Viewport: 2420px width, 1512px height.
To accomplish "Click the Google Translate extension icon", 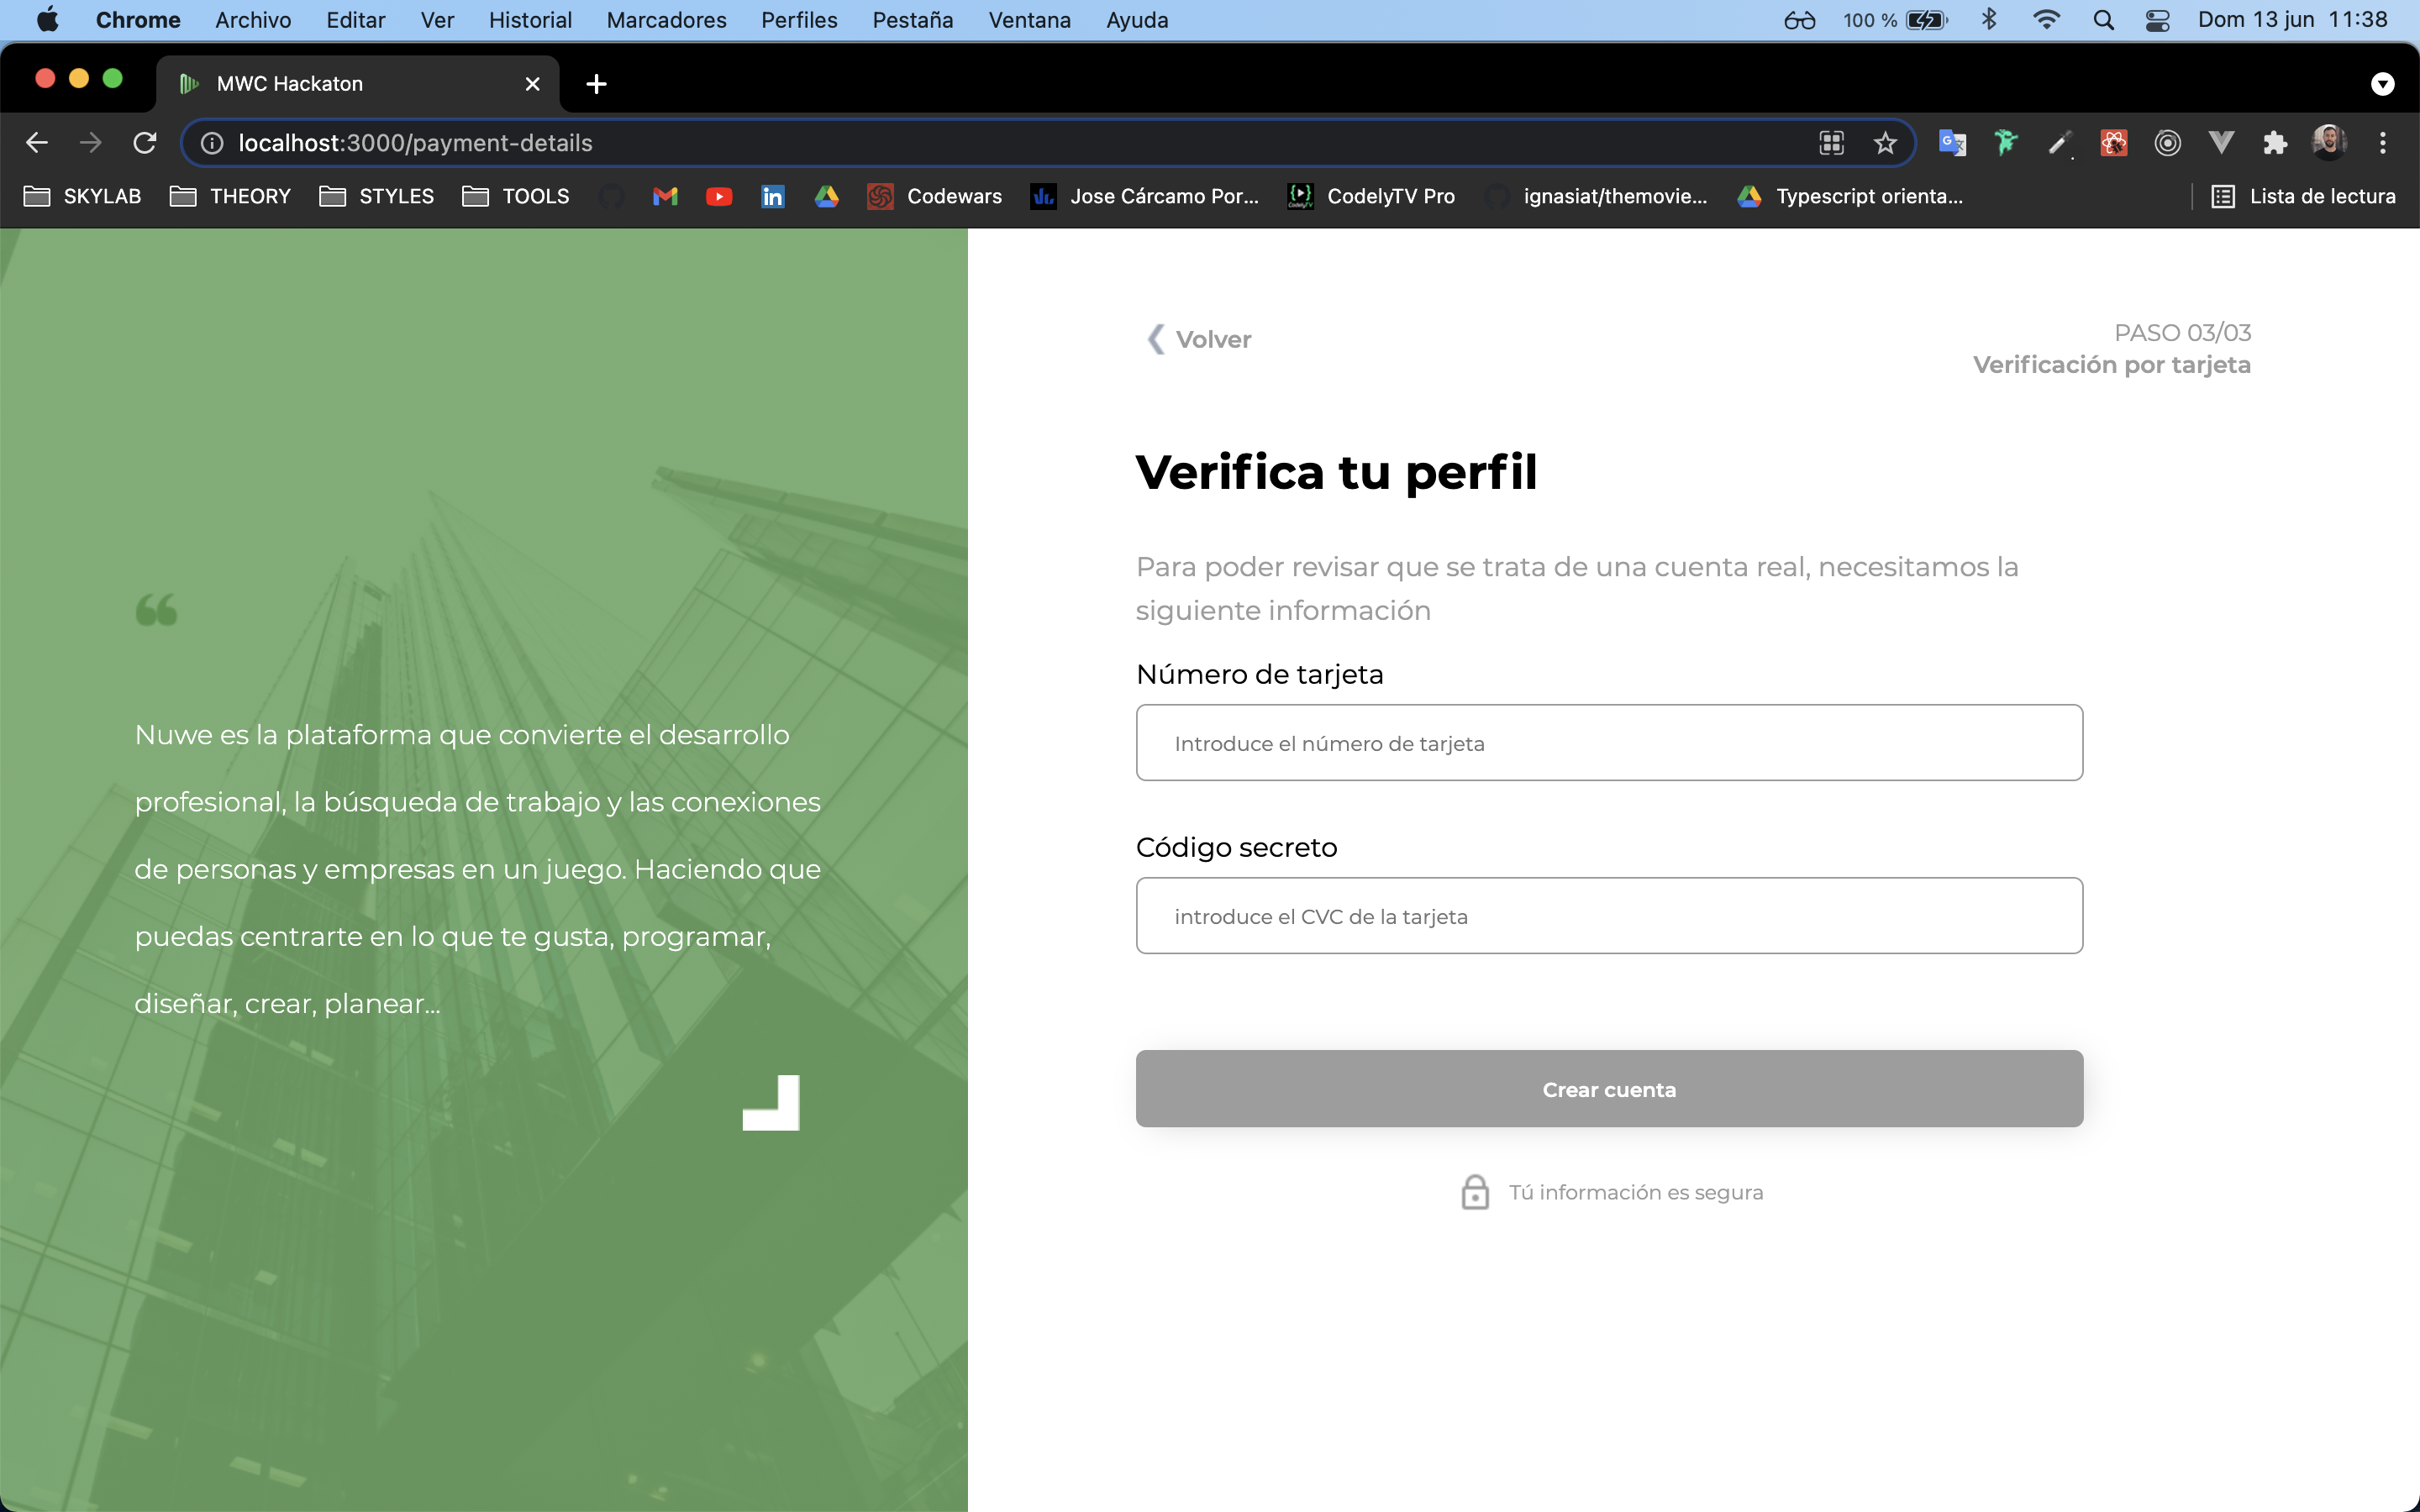I will 1951,143.
